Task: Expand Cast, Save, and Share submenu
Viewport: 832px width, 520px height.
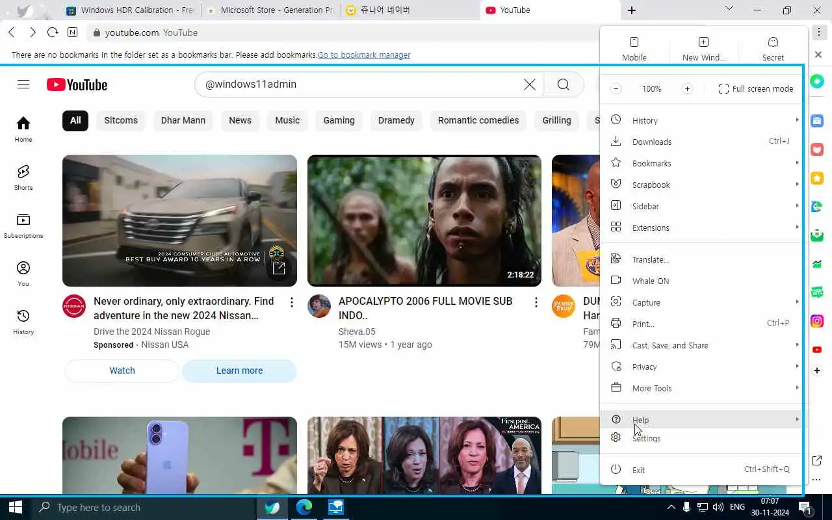Action: pos(703,345)
